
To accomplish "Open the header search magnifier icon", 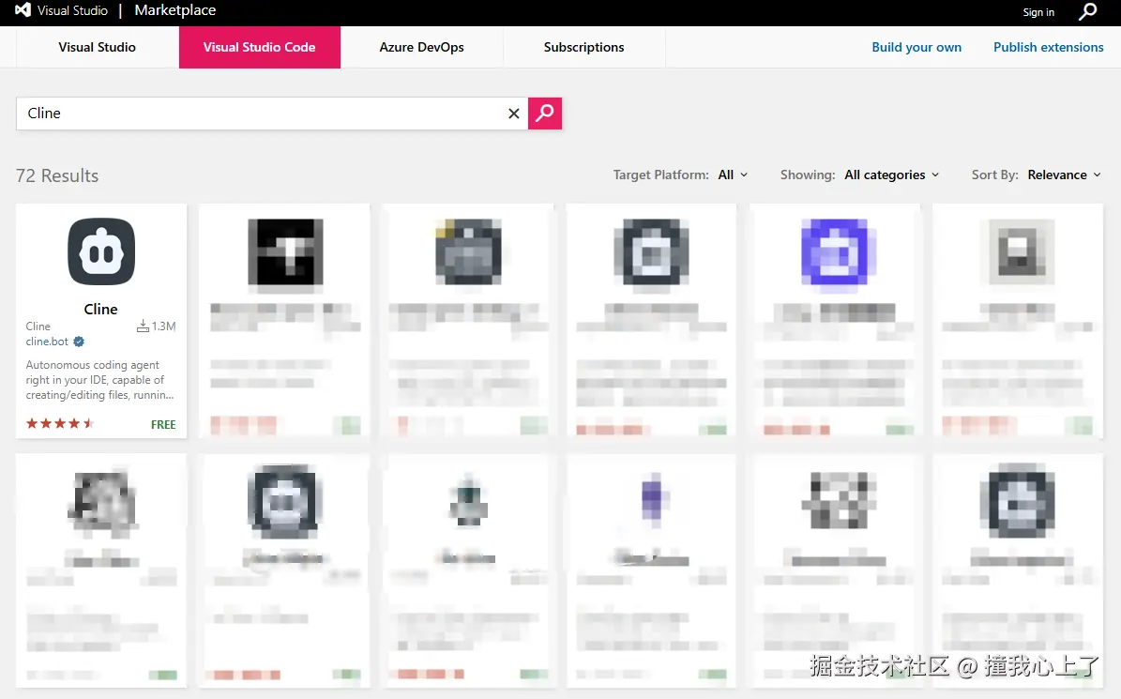I will (x=1087, y=11).
